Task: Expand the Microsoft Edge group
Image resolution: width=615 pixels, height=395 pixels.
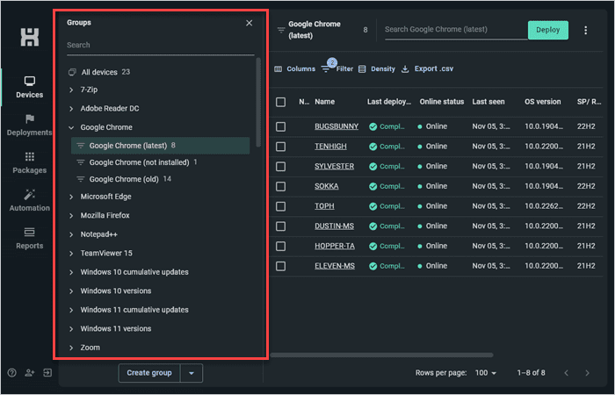Action: pyautogui.click(x=71, y=197)
